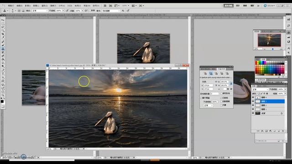292x164 pixels.
Task: Toggle the 對齊 checkbox in the options bar
Action: [90, 11]
